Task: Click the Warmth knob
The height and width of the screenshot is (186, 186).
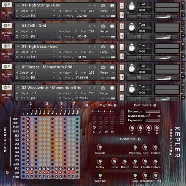Action: pos(145,175)
